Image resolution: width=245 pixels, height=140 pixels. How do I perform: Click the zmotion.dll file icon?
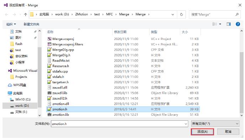[49, 104]
